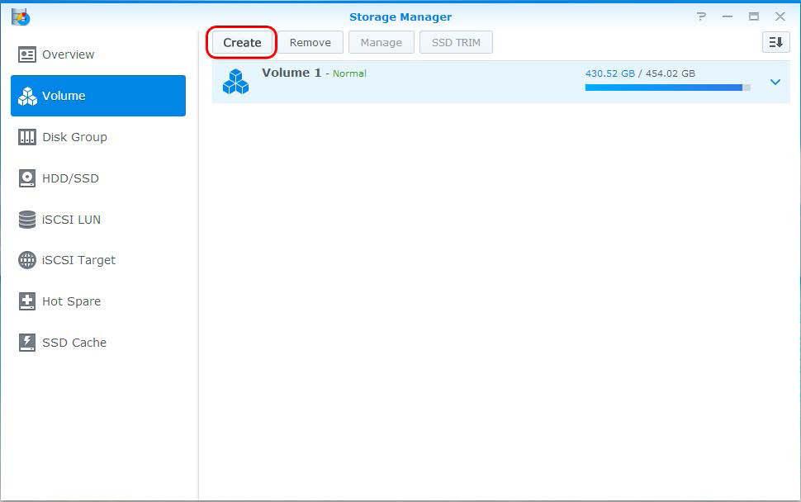Open the help question mark icon
801x502 pixels.
point(701,17)
